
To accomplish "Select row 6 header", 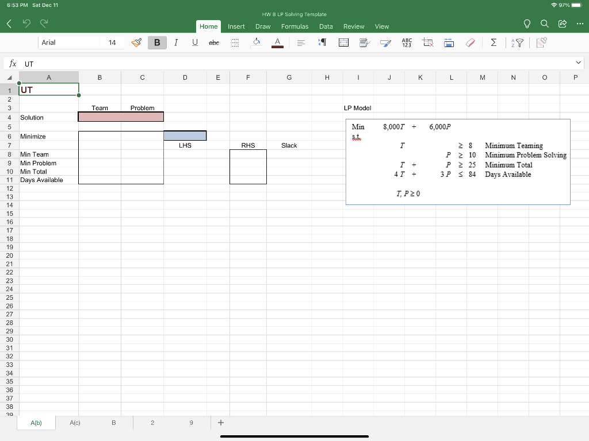I will click(x=9, y=137).
